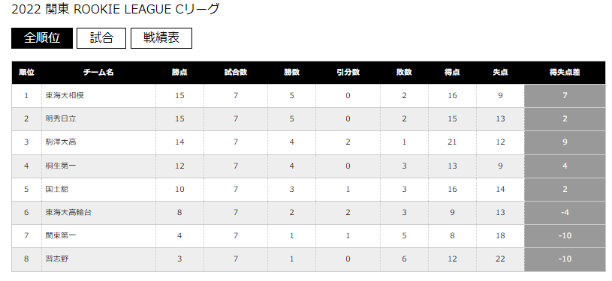Select team name 駒澤大高
Image resolution: width=612 pixels, height=281 pixels.
pyautogui.click(x=61, y=142)
